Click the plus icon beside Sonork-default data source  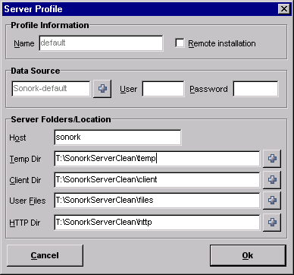coord(102,89)
